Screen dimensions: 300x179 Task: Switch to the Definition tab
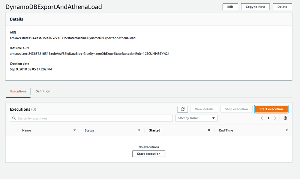pos(43,91)
